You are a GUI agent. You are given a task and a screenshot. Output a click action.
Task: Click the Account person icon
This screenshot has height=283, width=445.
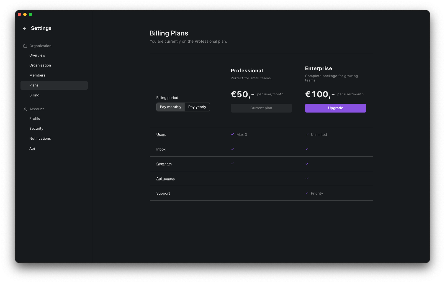(25, 109)
